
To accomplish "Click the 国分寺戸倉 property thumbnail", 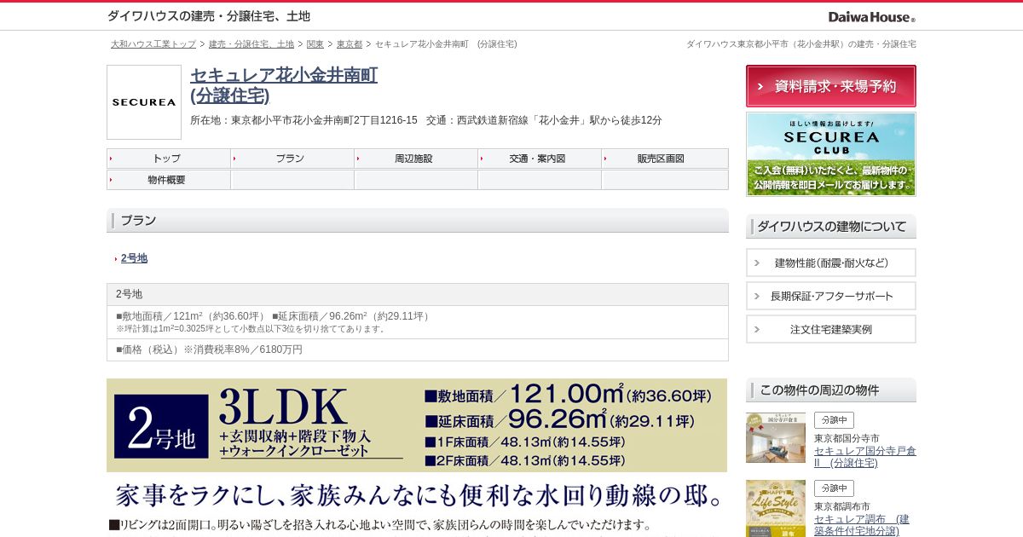I will (x=776, y=438).
